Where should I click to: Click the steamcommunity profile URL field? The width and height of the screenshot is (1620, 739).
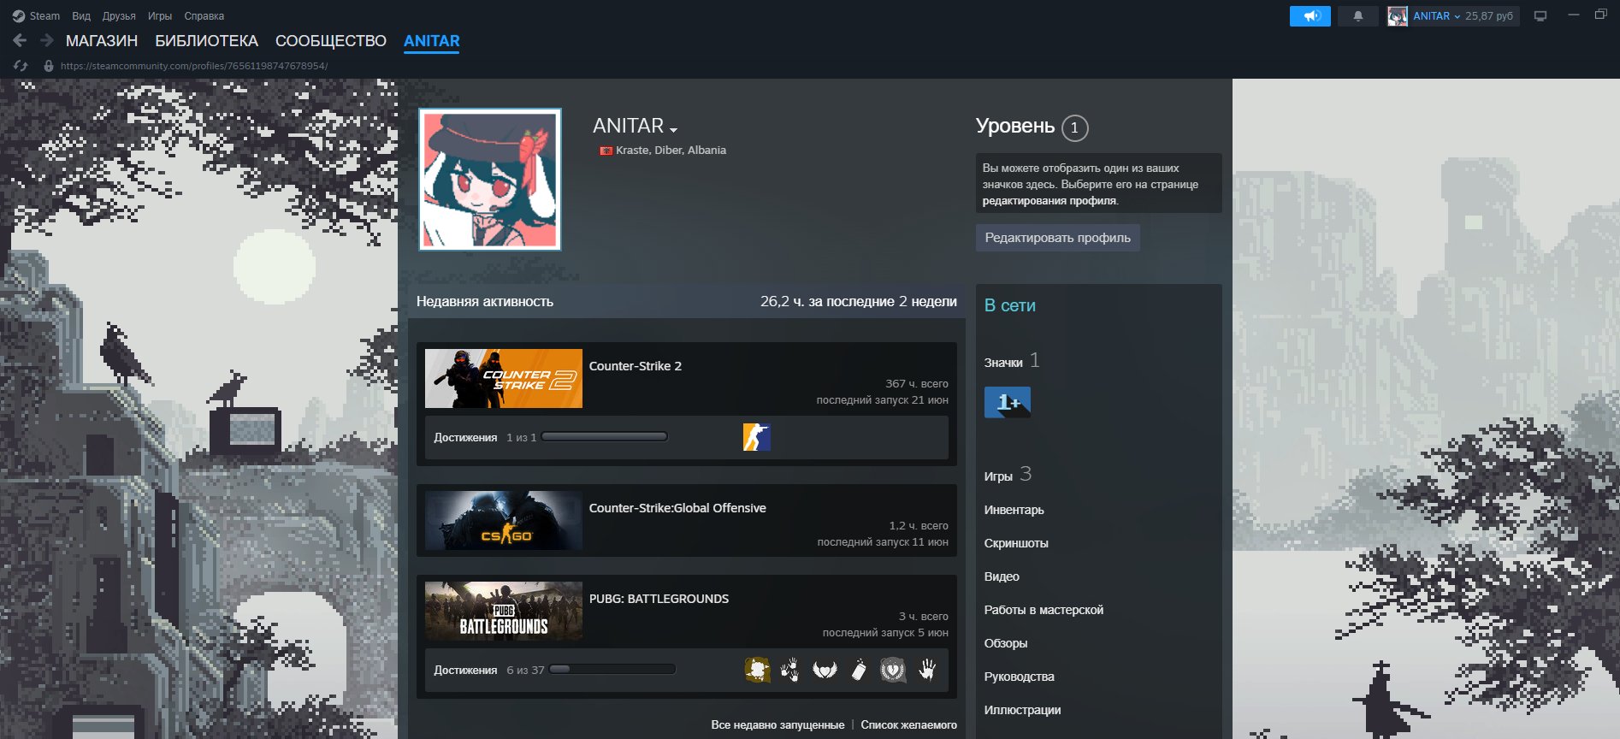pyautogui.click(x=194, y=66)
